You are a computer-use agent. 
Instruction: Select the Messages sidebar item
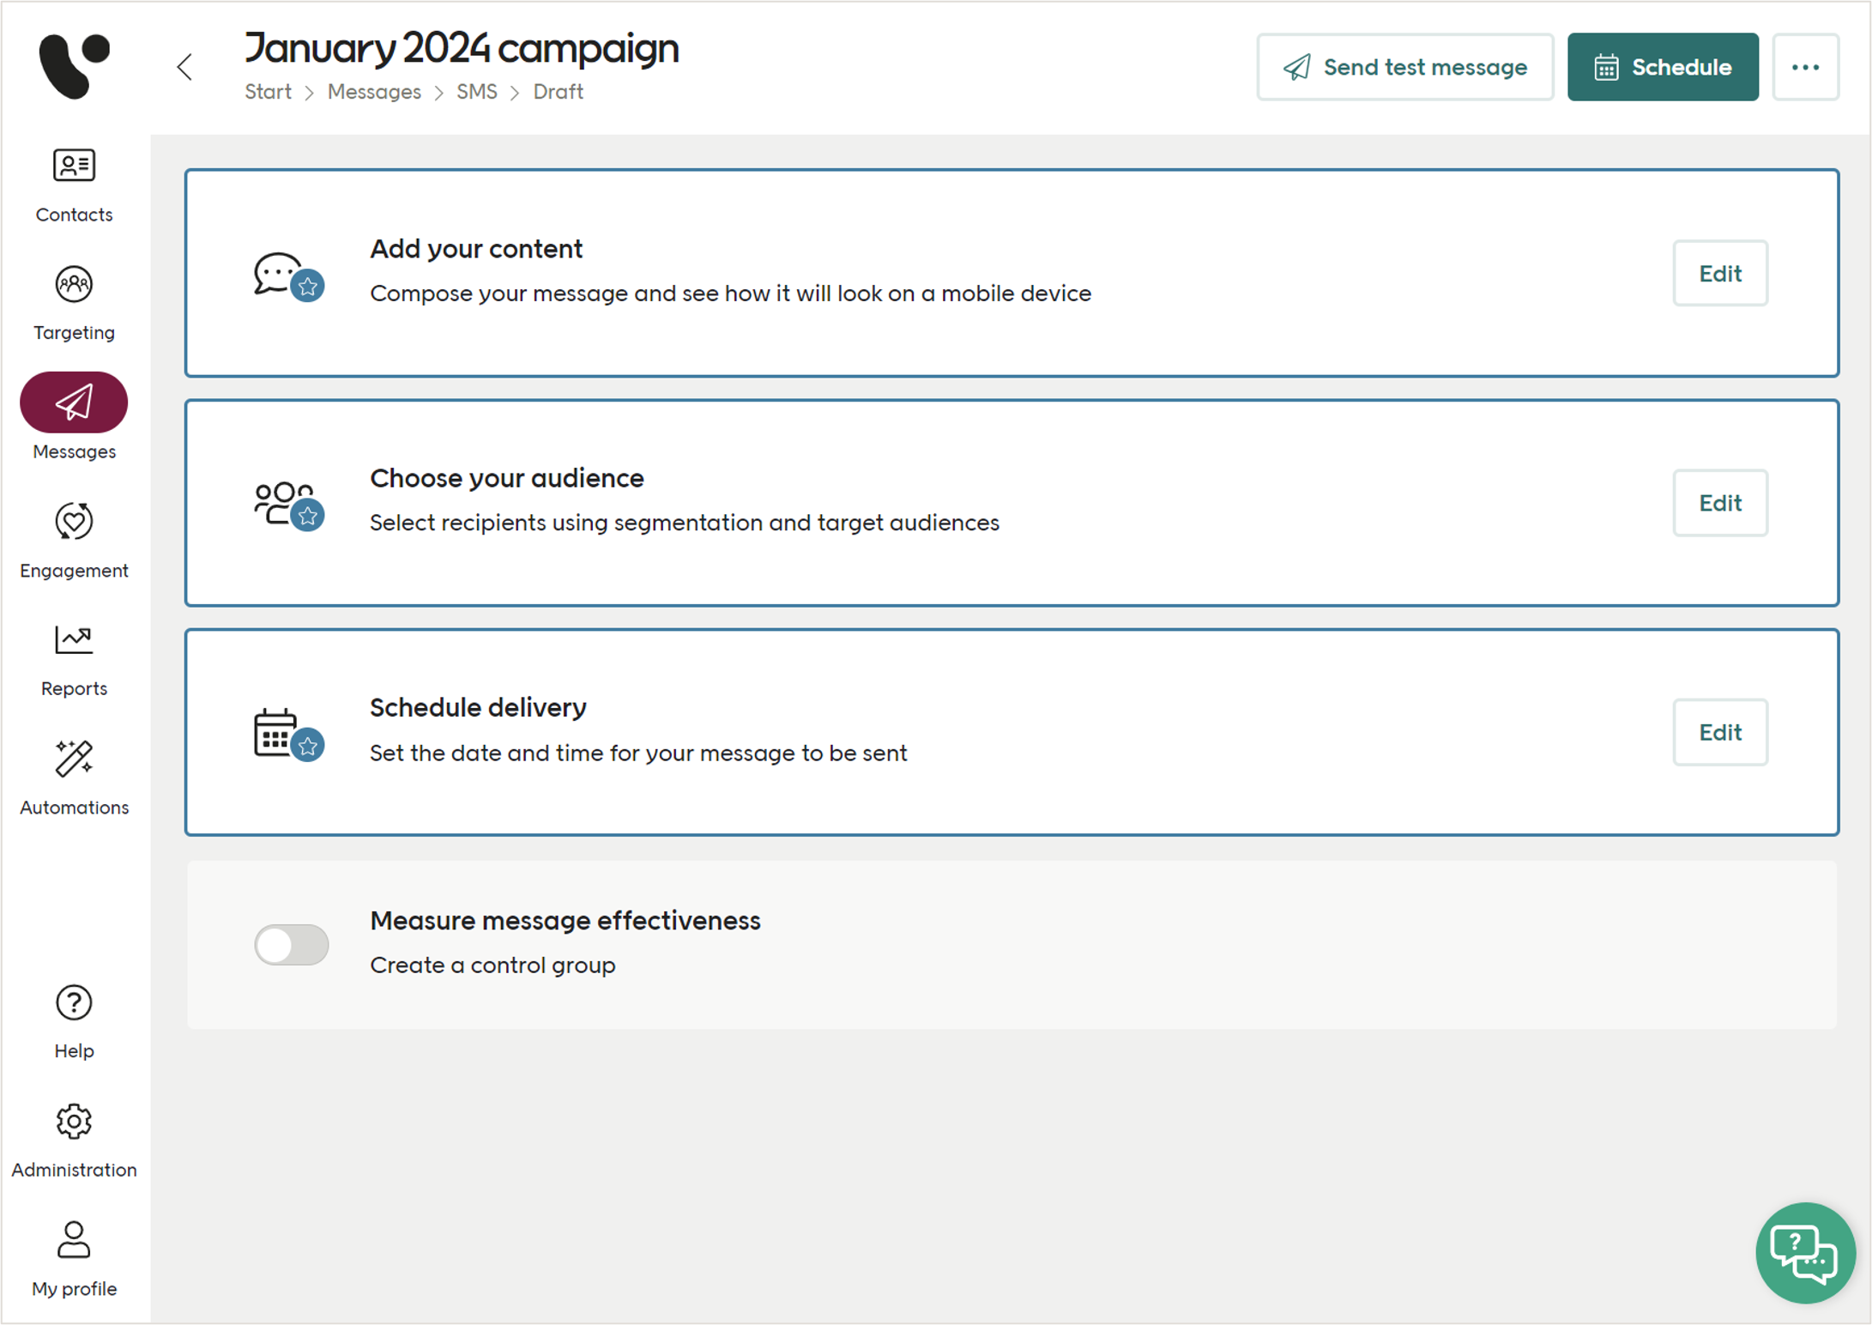coord(74,402)
